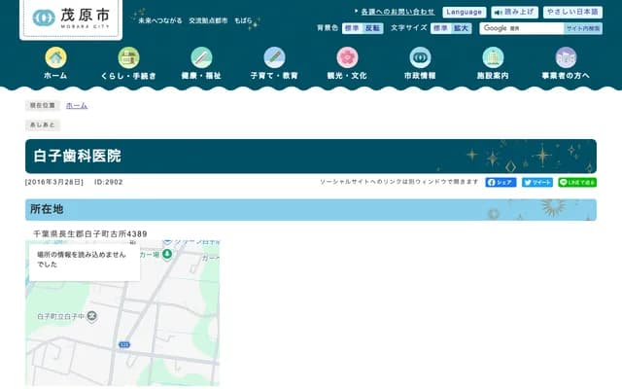The width and height of the screenshot is (622, 389).
Task: Go to 子育て・教育 section icon
Action: click(274, 57)
